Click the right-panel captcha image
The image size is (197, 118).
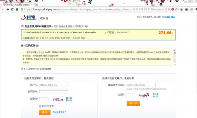pos(144,95)
